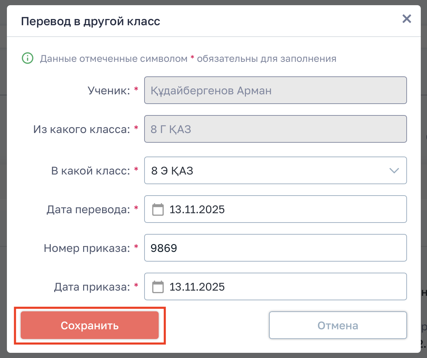Screen dimensions: 427x358
Task: Close the dialog with the X icon
Action: [x=407, y=19]
